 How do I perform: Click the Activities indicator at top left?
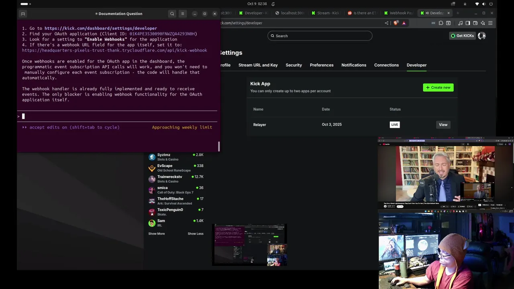26,4
